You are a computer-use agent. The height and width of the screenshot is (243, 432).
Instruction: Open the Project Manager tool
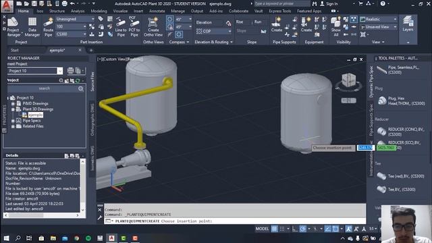tap(13, 27)
